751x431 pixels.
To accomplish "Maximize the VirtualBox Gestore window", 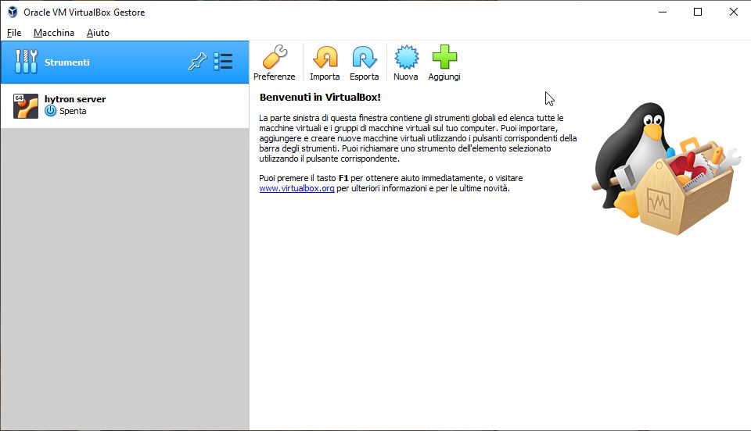I will [698, 12].
